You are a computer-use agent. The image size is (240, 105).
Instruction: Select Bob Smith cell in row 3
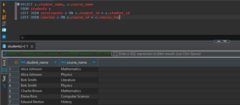[x=39, y=80]
